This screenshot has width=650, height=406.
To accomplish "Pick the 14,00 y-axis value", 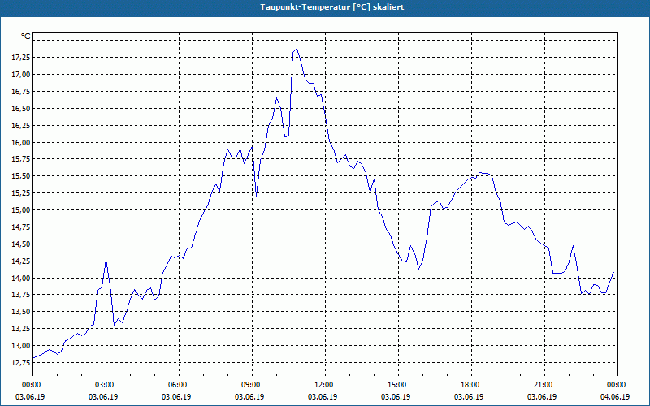I will tap(21, 279).
